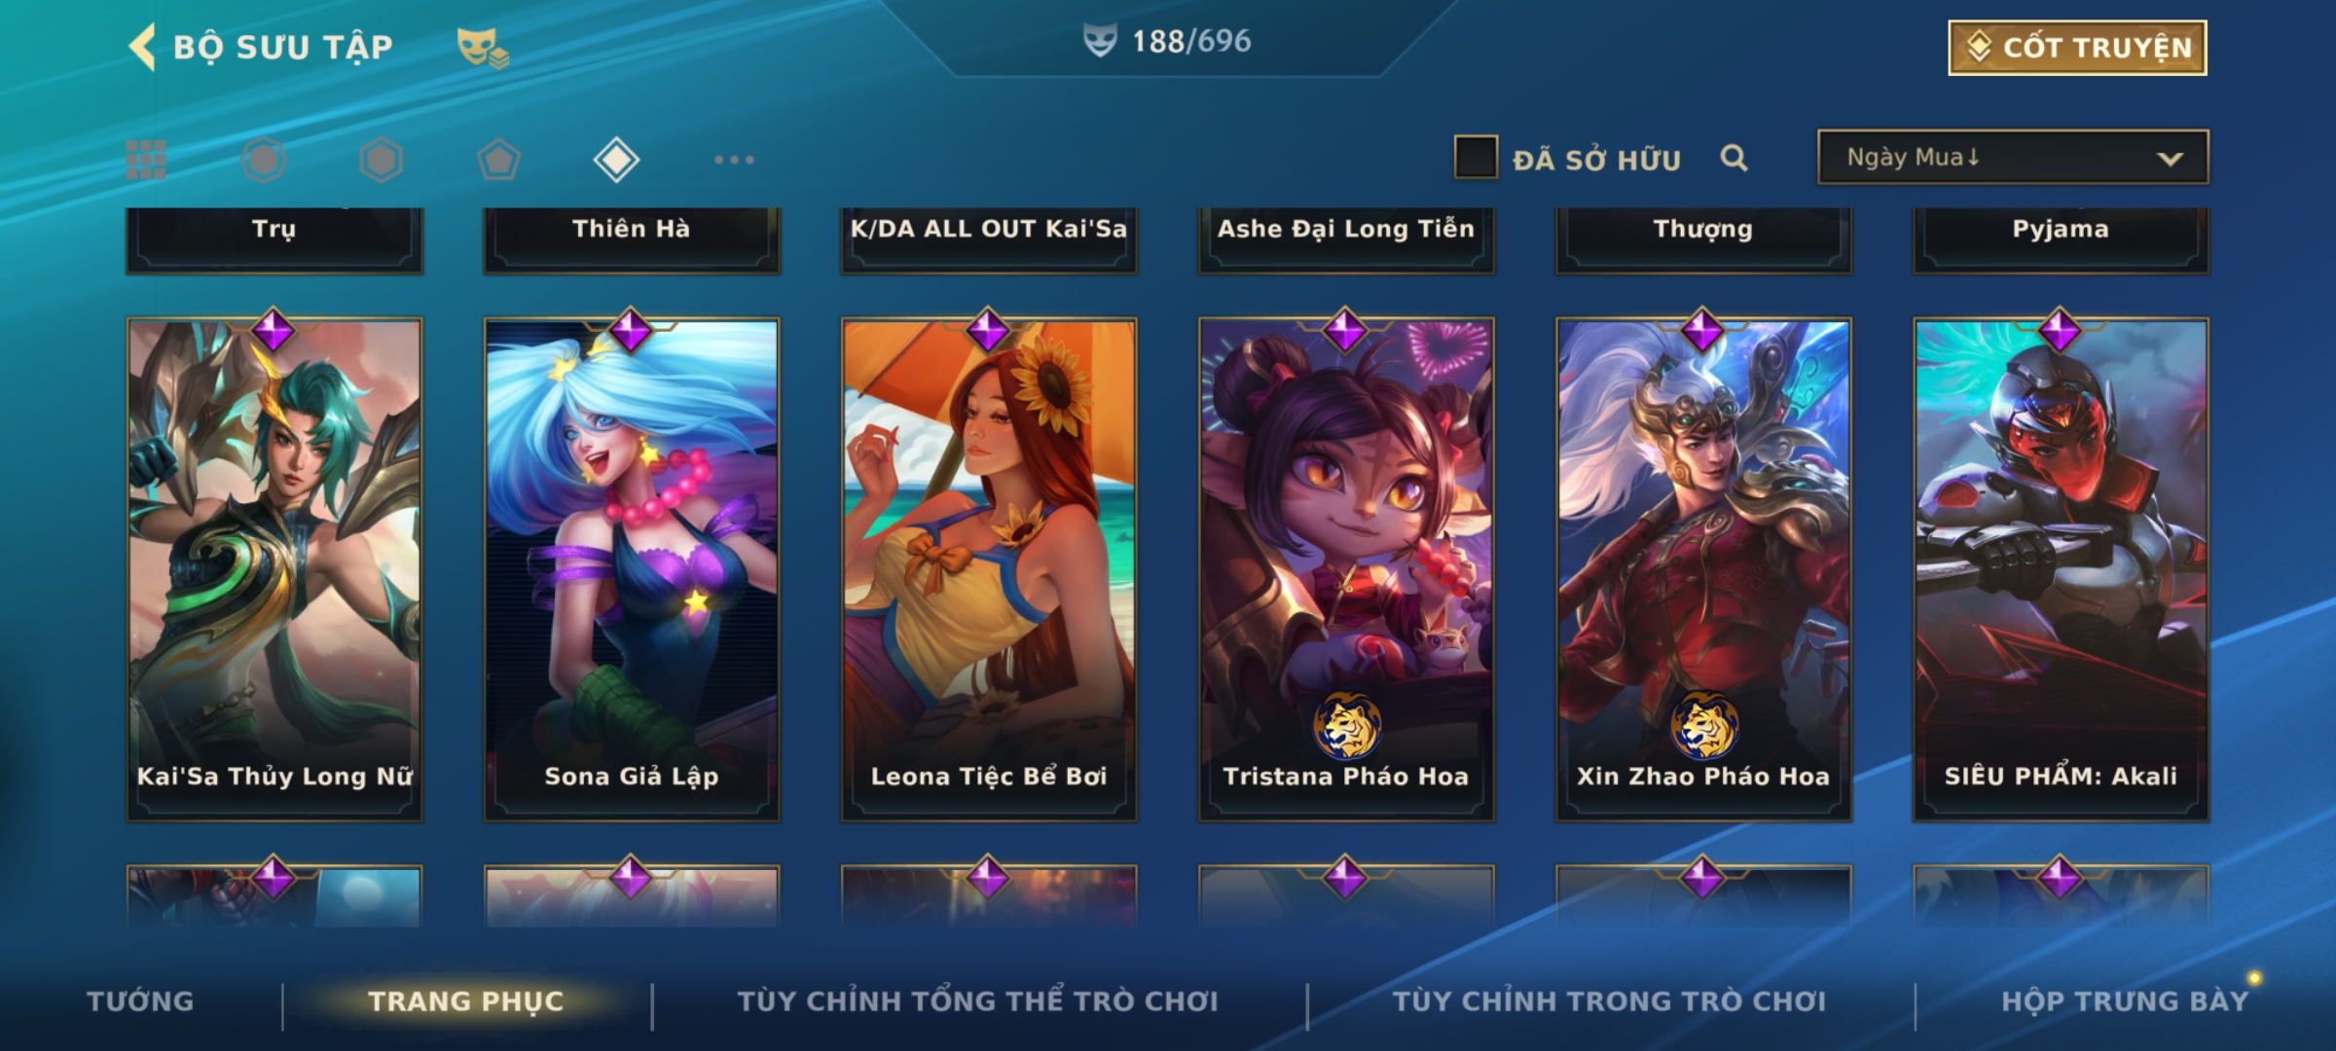
Task: Toggle the Đã Sở Hữu checkbox
Action: pos(1476,158)
